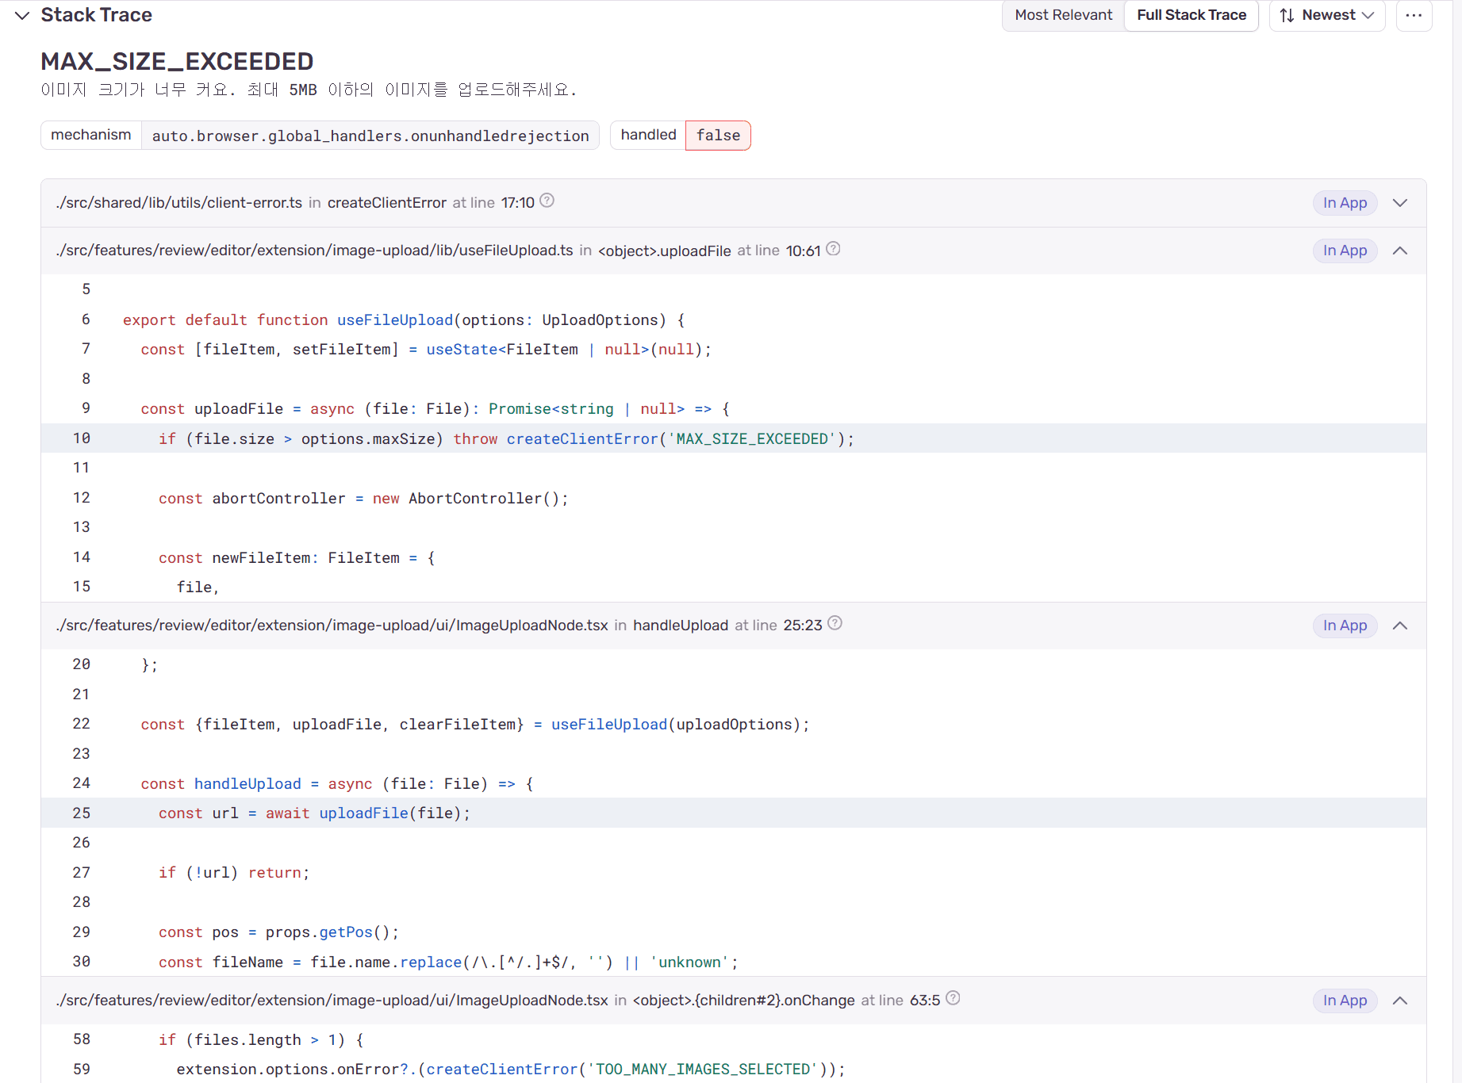
Task: Open the three-dot more actions menu
Action: pos(1414,15)
